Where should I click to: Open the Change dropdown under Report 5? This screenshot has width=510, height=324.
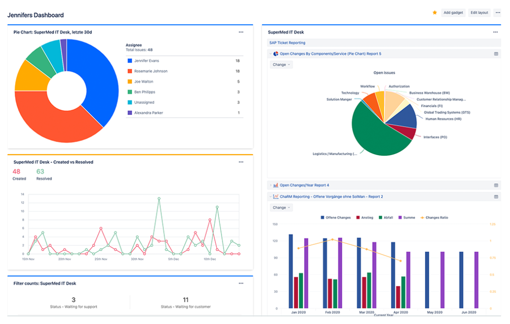281,64
